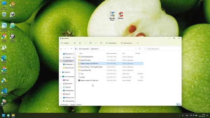210x118 pixels.
Task: Show hidden tray icons chevron
Action: click(179, 115)
